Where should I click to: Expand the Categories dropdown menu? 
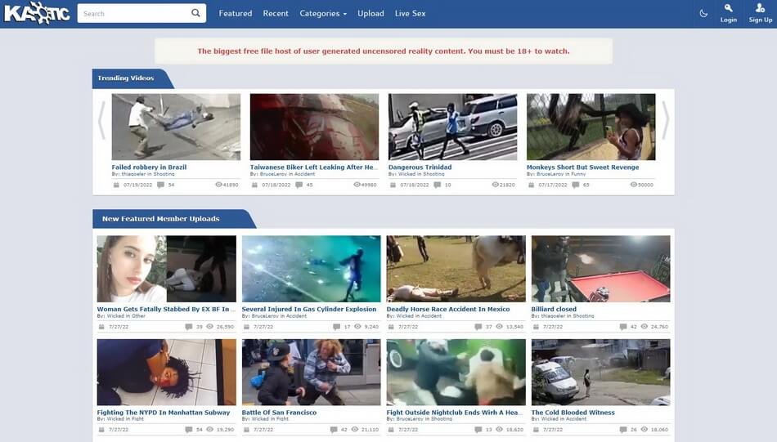coord(323,13)
